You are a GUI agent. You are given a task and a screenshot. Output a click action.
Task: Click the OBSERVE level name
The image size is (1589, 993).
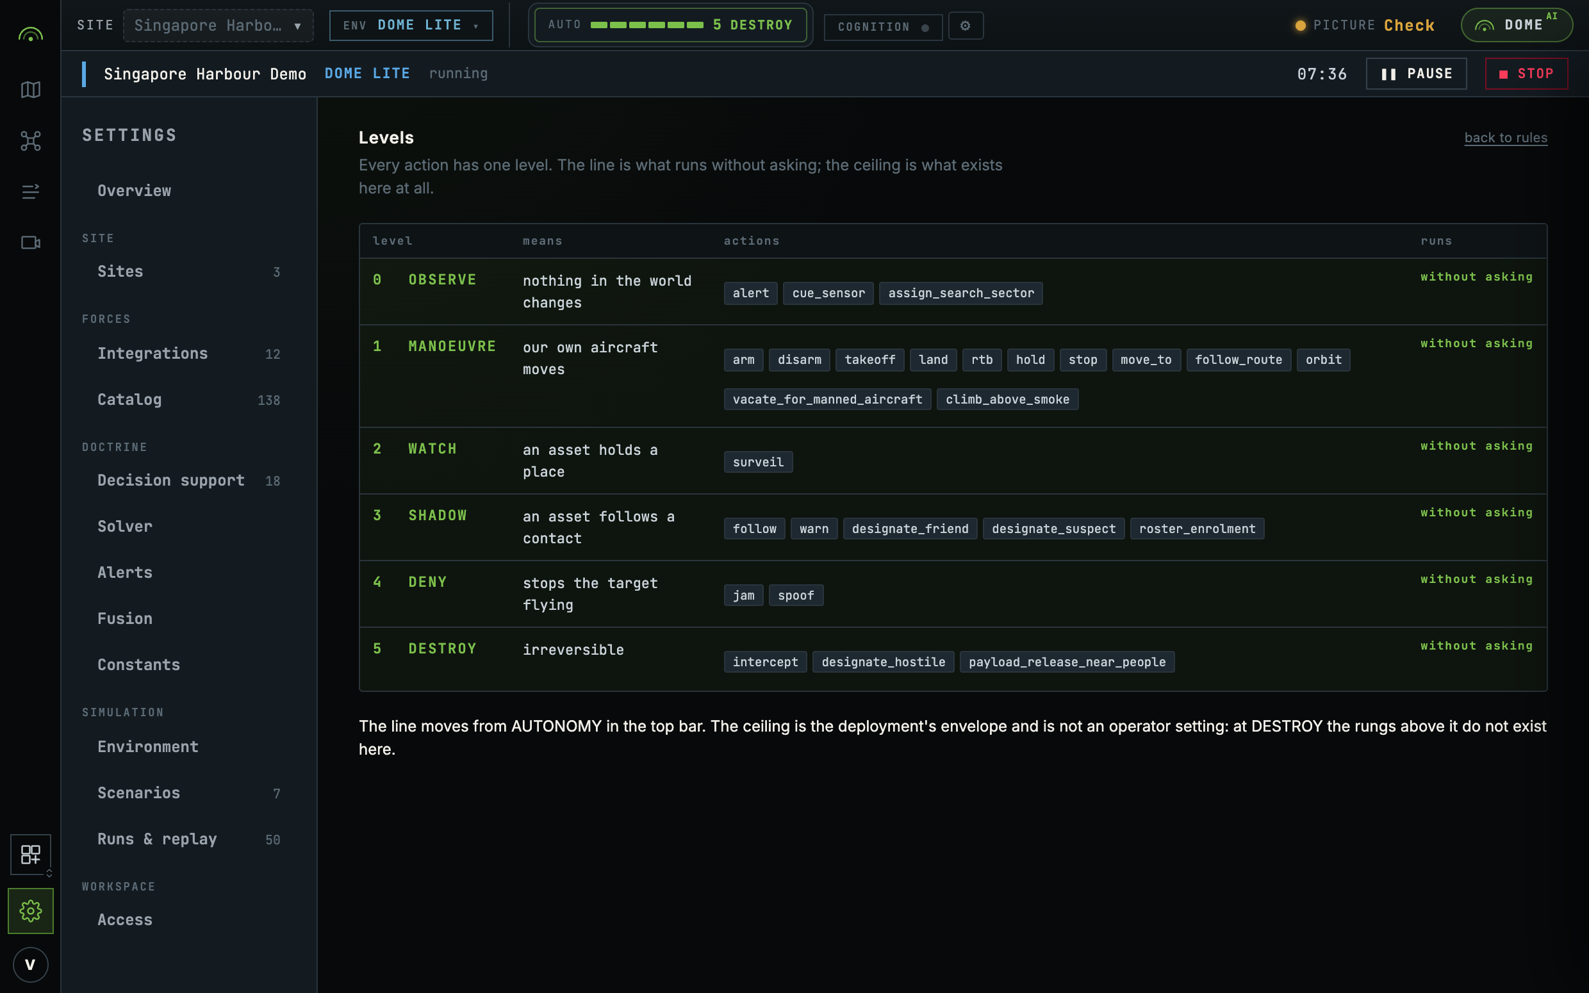click(442, 280)
